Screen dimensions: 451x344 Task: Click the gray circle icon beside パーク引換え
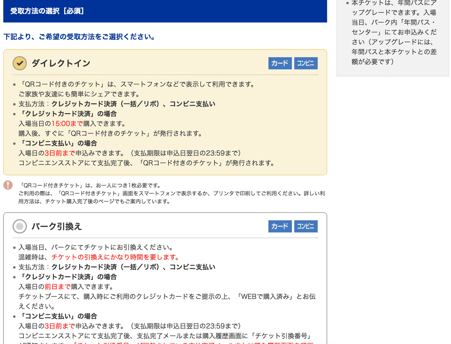point(20,226)
